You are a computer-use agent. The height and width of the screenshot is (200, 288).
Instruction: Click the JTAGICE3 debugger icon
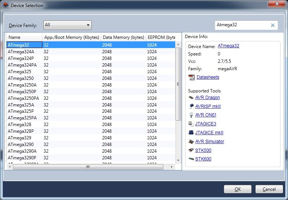[191, 124]
